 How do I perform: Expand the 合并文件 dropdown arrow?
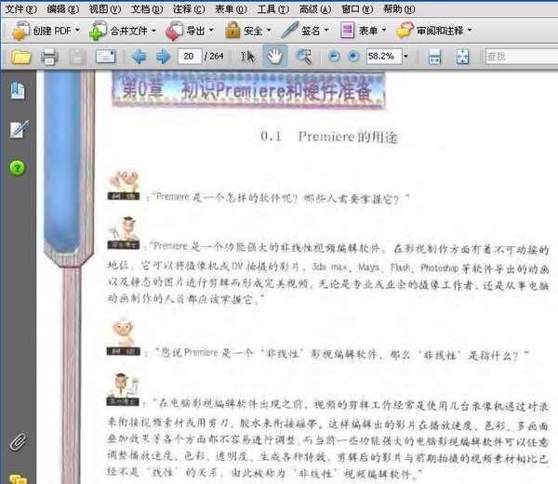pyautogui.click(x=153, y=31)
